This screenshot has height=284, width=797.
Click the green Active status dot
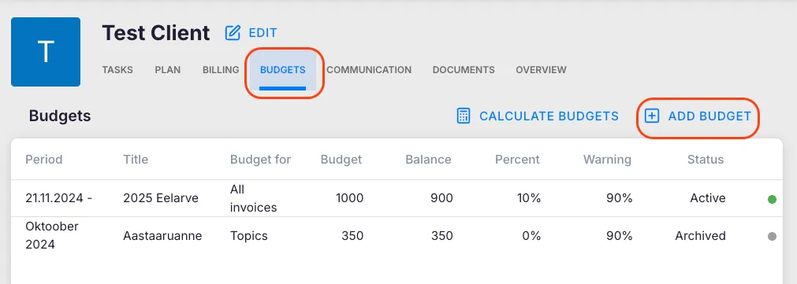772,199
